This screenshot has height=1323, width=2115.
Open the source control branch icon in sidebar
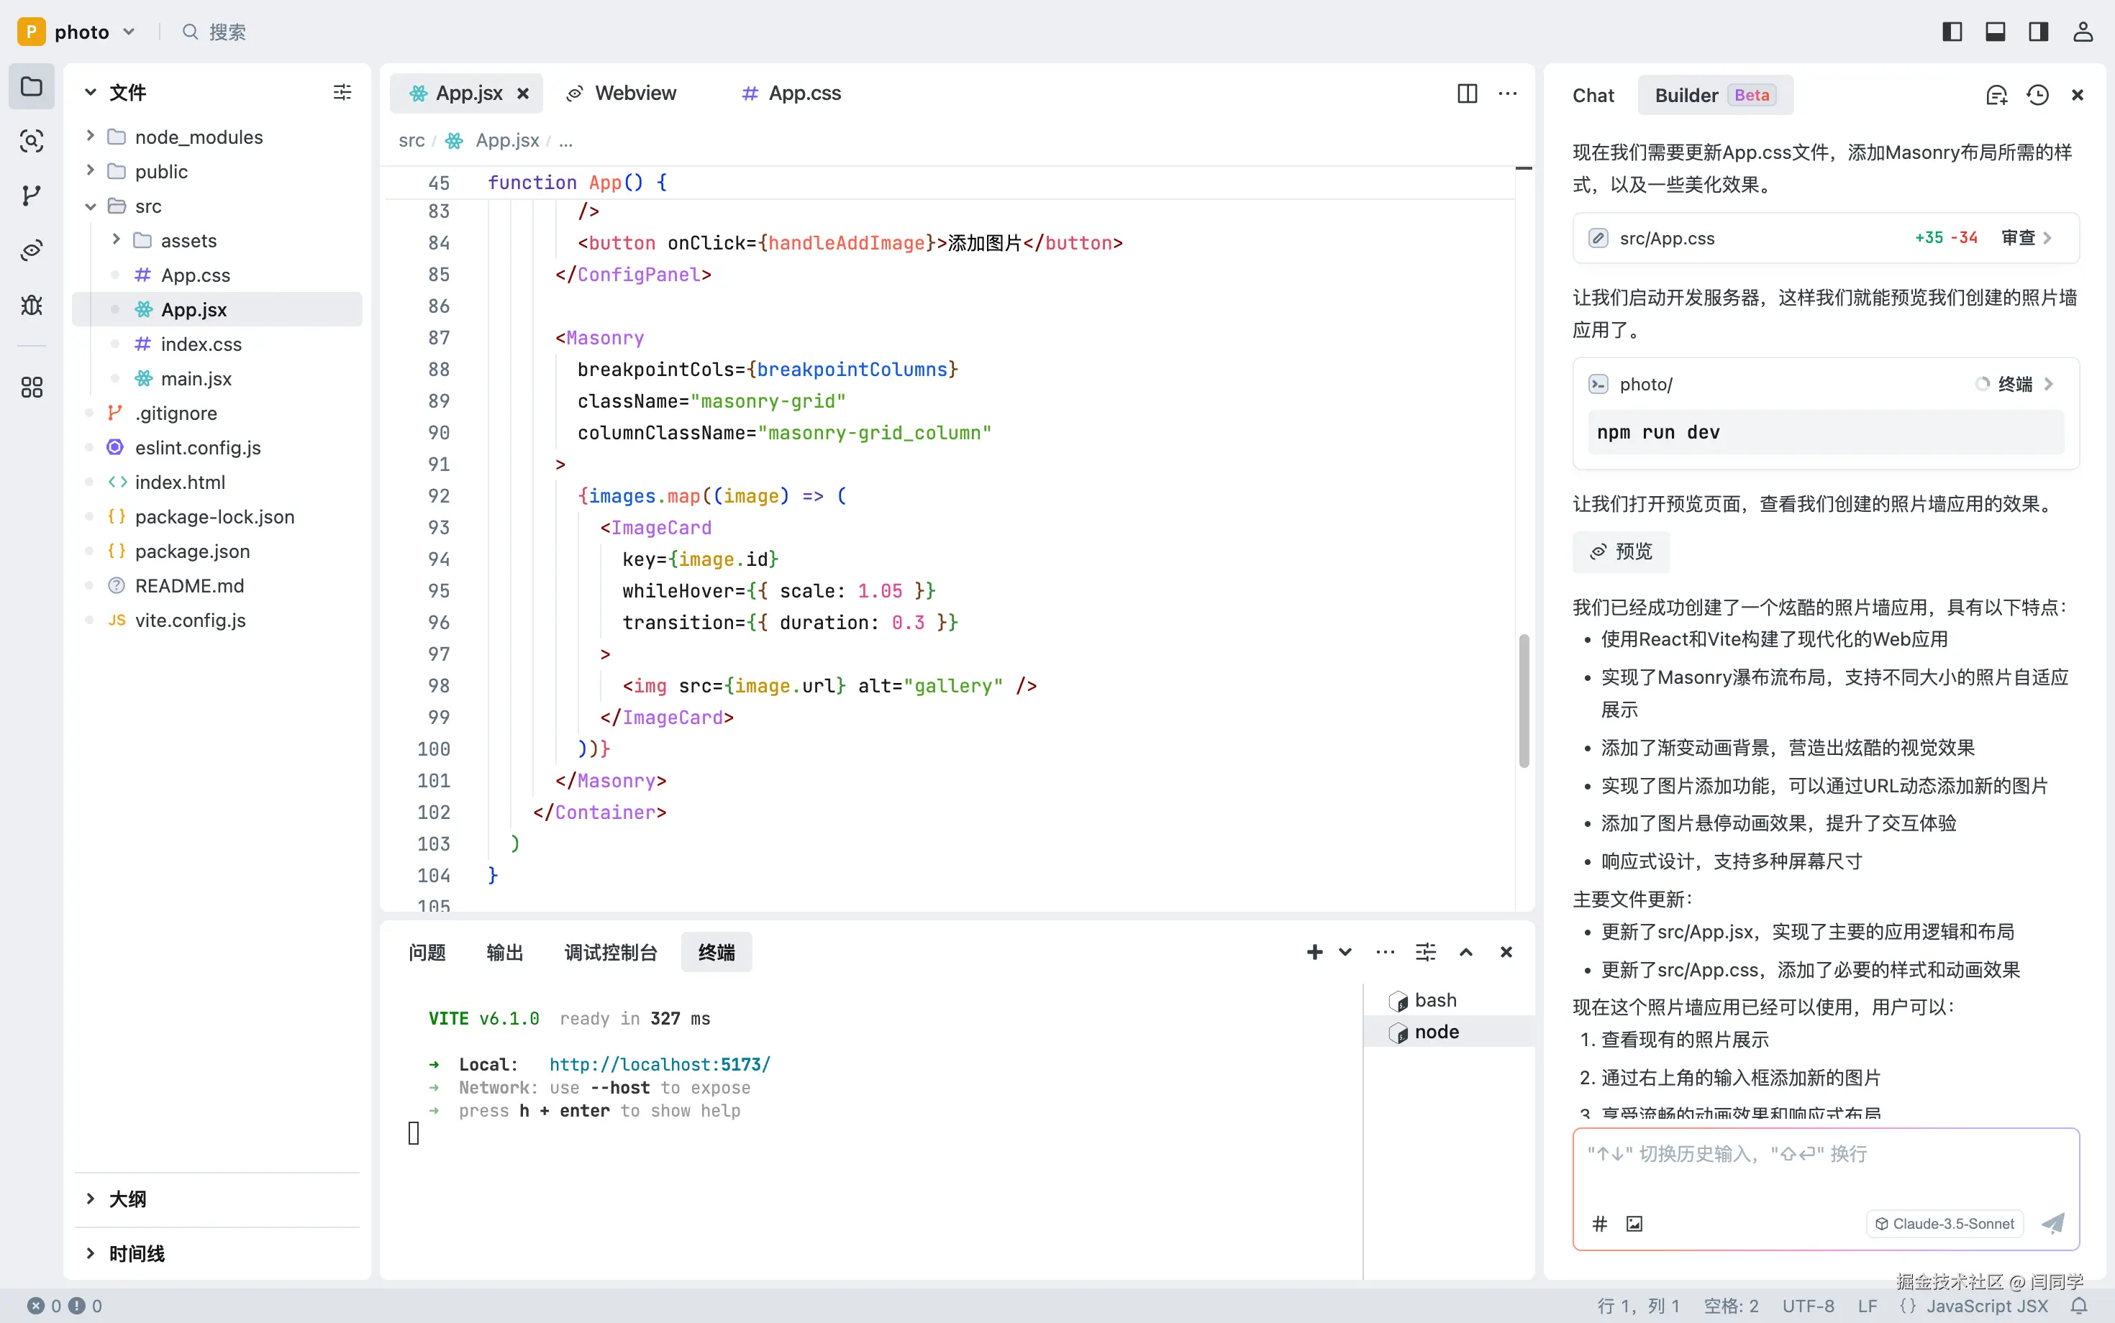click(32, 195)
